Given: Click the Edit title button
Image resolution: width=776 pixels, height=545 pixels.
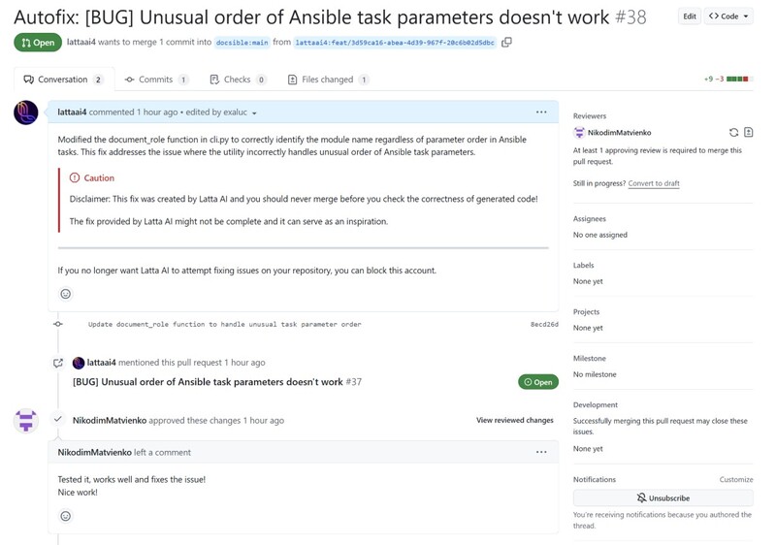Looking at the screenshot, I should pyautogui.click(x=689, y=16).
